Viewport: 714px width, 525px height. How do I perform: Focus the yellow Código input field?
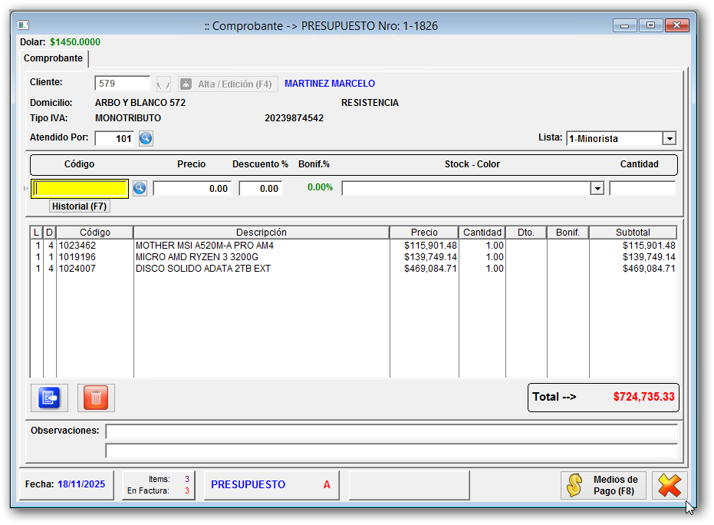coord(80,188)
